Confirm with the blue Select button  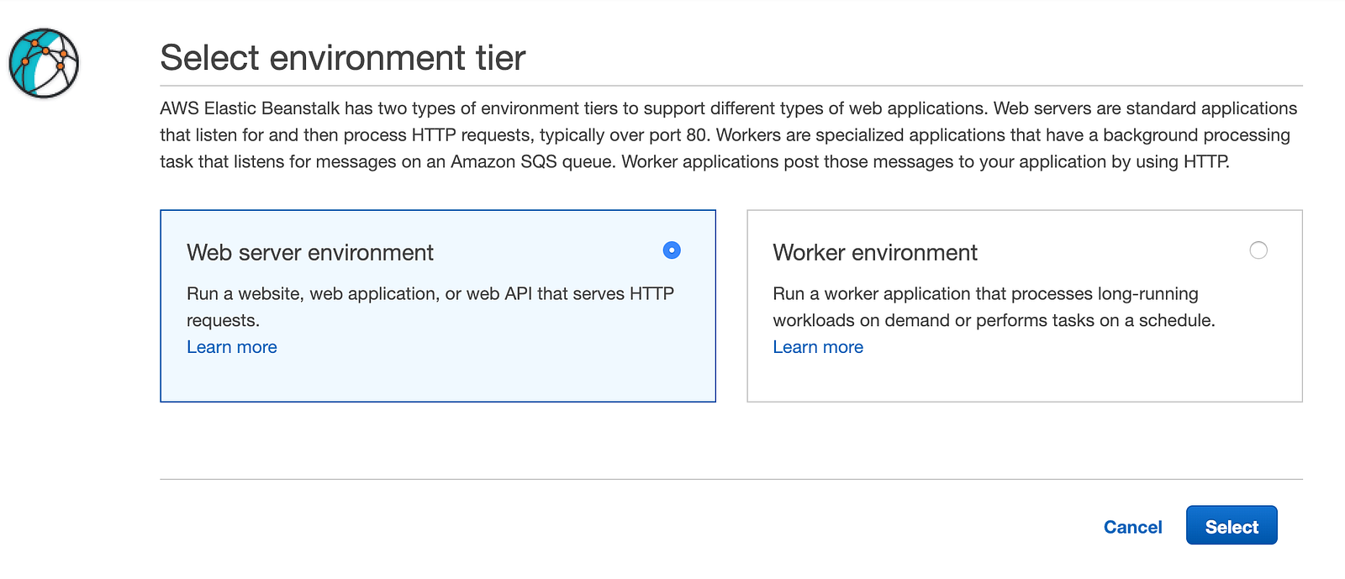click(1232, 525)
